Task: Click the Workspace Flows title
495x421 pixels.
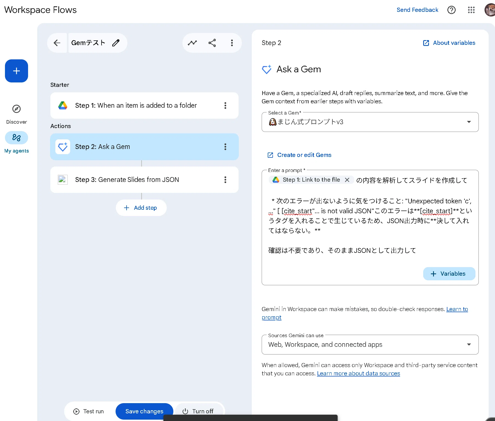Action: point(40,10)
